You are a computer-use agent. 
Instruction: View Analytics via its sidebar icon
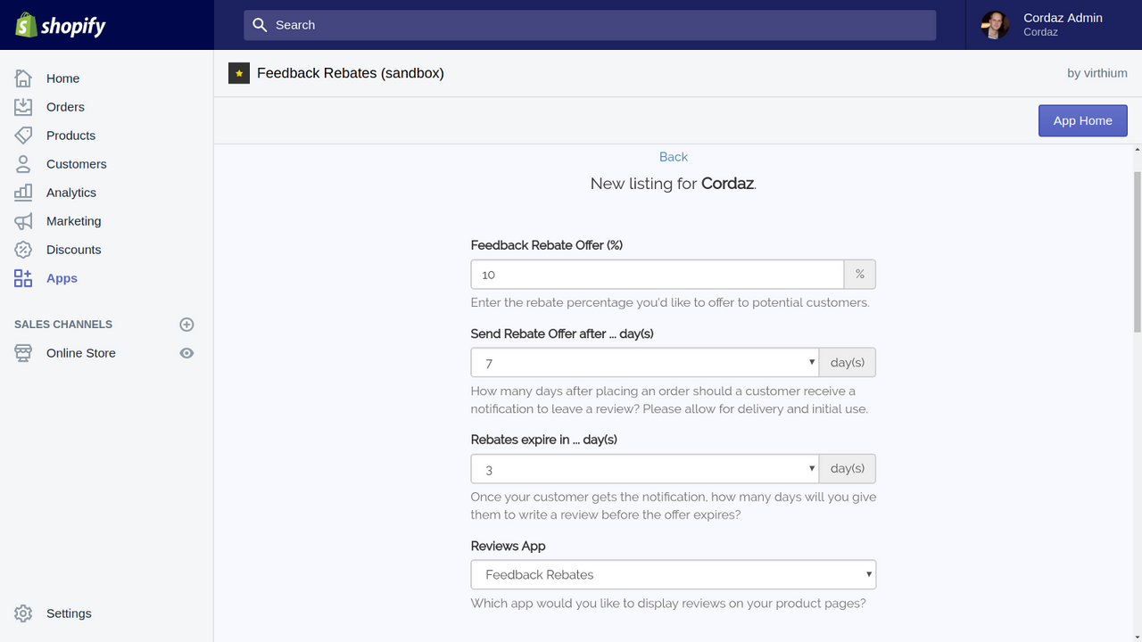click(x=22, y=193)
